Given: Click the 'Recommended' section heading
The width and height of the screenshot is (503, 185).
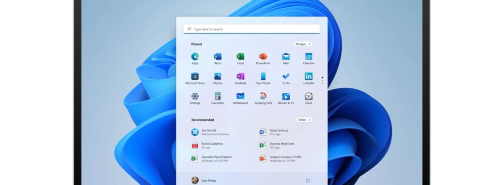Looking at the screenshot, I should pos(203,120).
